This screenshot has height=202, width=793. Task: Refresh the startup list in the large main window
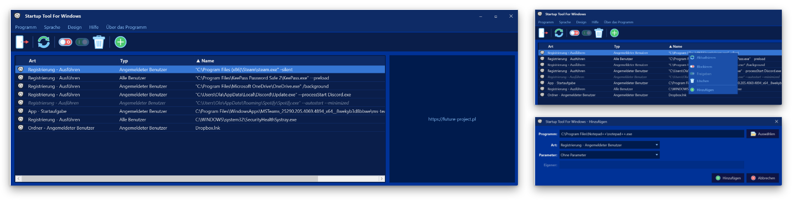click(x=44, y=42)
